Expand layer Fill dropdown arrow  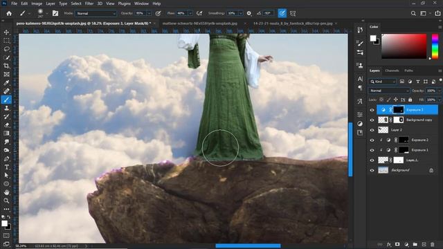click(x=440, y=100)
